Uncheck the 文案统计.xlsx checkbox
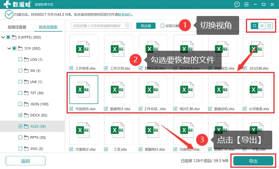Screen dimensions: 279x169 click(x=71, y=149)
